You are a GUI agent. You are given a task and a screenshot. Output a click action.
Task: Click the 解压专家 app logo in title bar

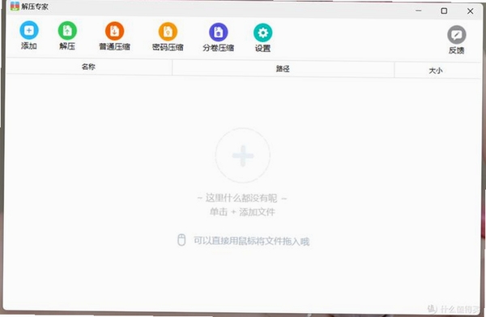point(15,6)
